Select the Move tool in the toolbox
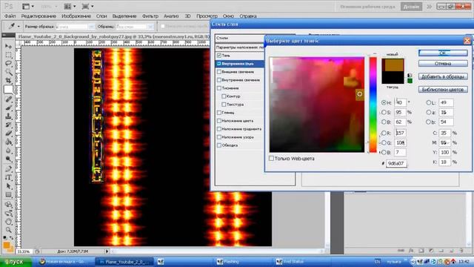474x267 pixels. [8, 46]
